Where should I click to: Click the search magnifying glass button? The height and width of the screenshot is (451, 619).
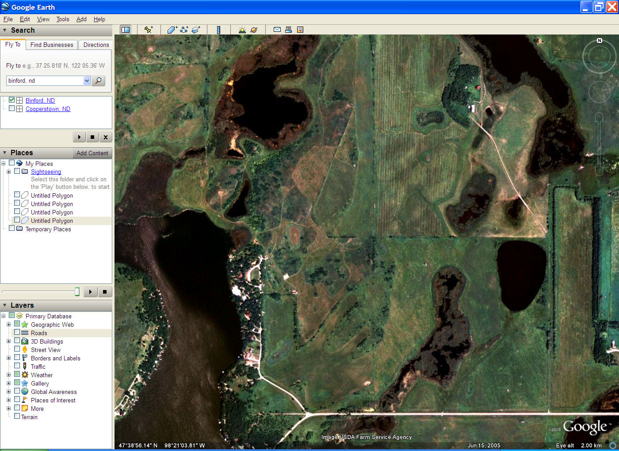click(98, 80)
